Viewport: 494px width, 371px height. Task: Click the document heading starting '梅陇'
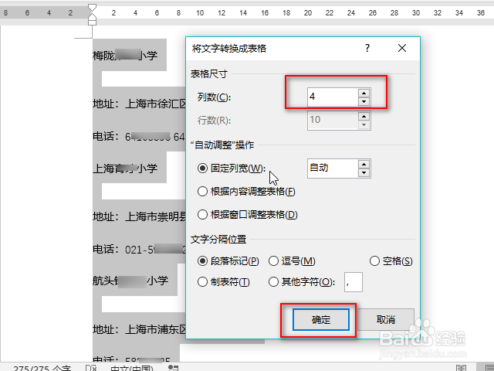tap(125, 56)
